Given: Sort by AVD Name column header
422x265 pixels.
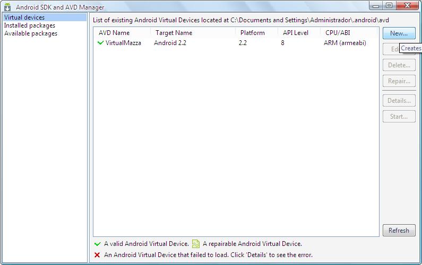Looking at the screenshot, I should click(114, 33).
